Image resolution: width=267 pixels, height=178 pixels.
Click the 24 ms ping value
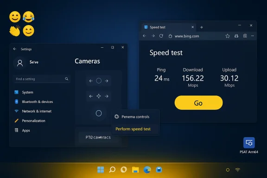click(162, 78)
